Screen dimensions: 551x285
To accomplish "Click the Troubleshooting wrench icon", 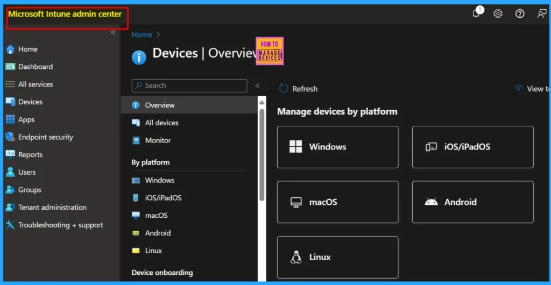I will (x=10, y=225).
